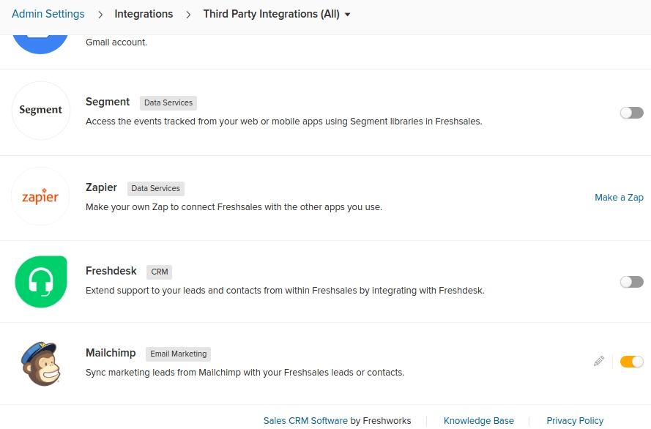Click the Email Marketing tag on Mailchimp

pos(178,354)
